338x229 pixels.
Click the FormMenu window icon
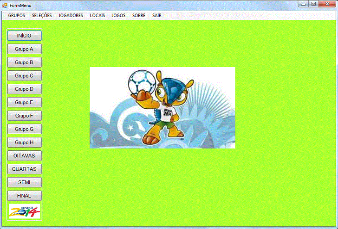pyautogui.click(x=5, y=6)
